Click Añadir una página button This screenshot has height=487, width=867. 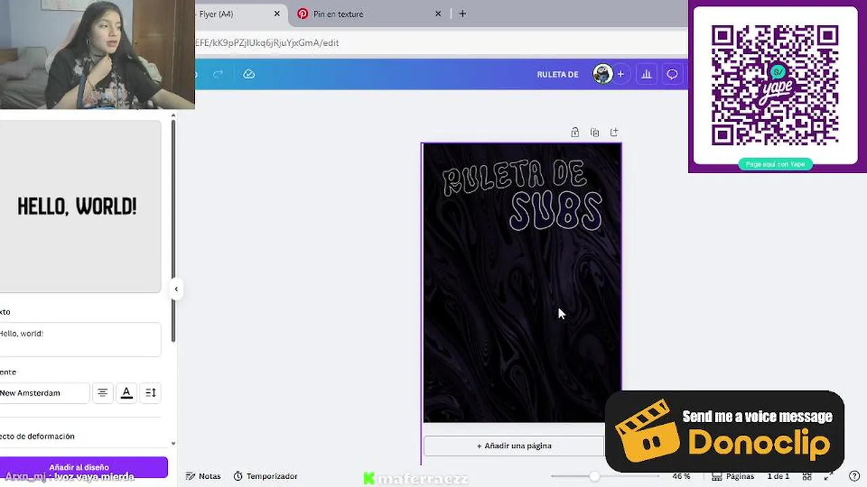pos(513,446)
